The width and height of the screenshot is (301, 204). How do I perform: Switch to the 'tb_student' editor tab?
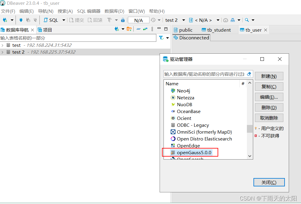[x=216, y=30]
